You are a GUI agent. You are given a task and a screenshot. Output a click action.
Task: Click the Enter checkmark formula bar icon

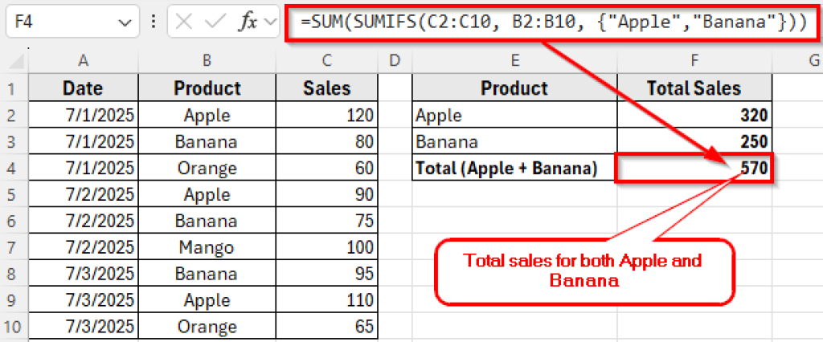pos(214,22)
